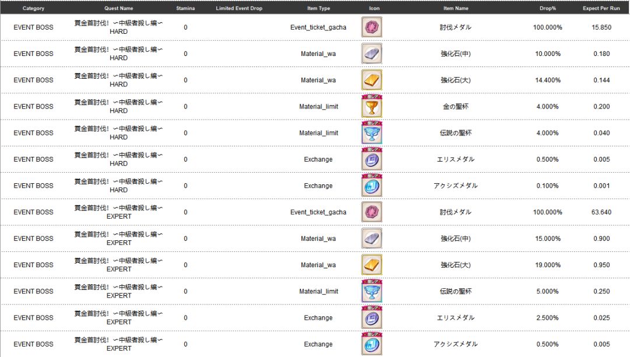This screenshot has width=630, height=357.
Task: Click the pink 討伐メダル icon in the HARD row
Action: (372, 27)
